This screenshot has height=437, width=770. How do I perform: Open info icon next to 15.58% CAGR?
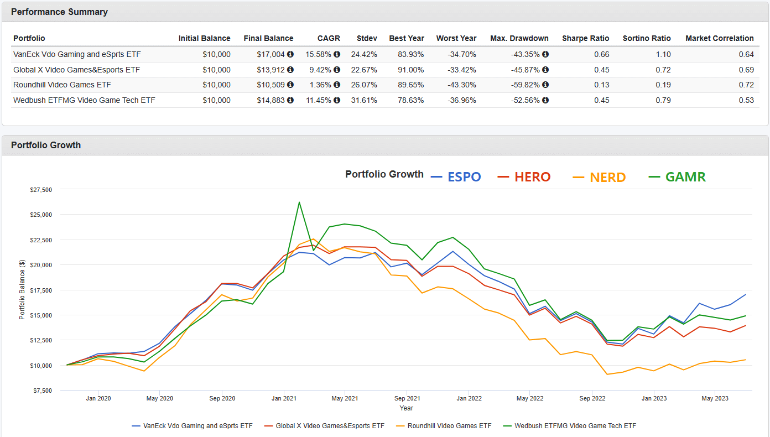[x=337, y=54]
